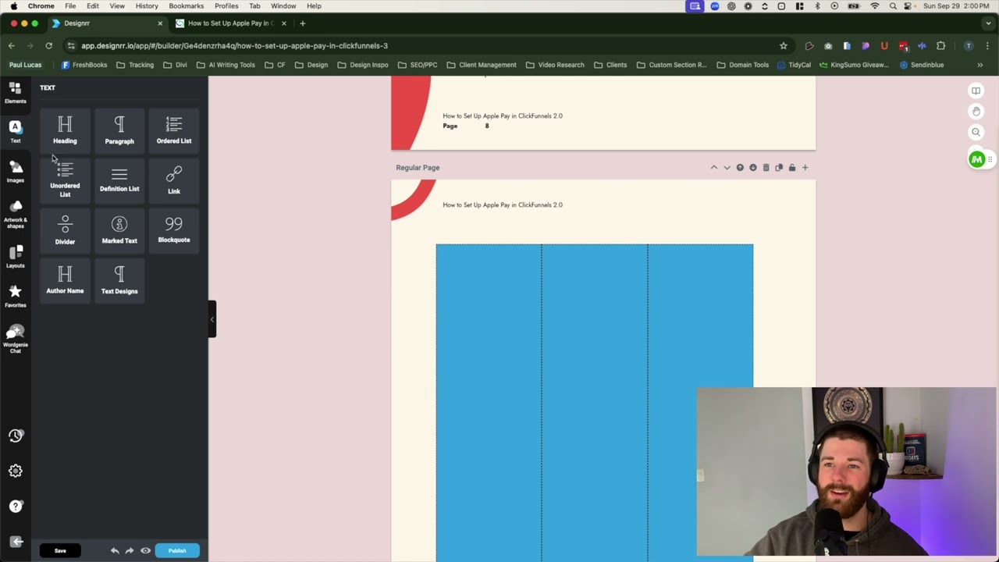The width and height of the screenshot is (999, 562).
Task: Open macOS Spotlight search
Action: tap(893, 6)
